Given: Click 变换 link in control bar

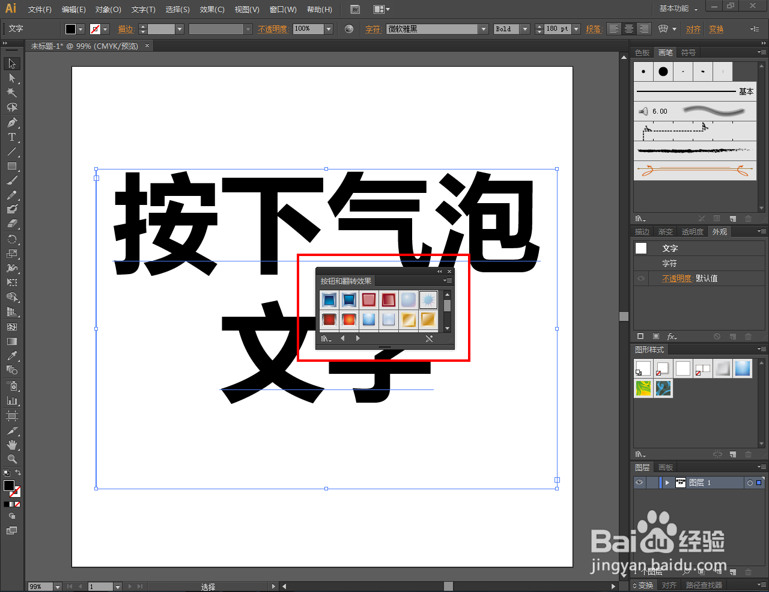Looking at the screenshot, I should click(x=716, y=29).
